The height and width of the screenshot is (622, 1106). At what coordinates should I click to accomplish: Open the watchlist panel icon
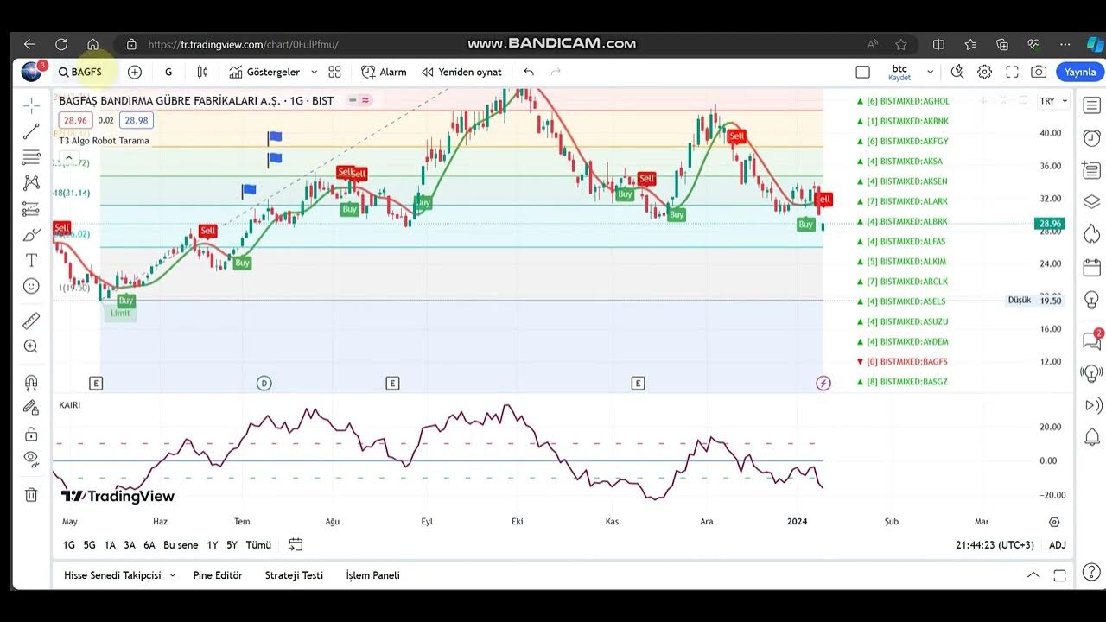click(1091, 105)
